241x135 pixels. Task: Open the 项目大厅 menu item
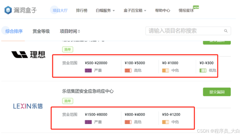click(x=60, y=10)
